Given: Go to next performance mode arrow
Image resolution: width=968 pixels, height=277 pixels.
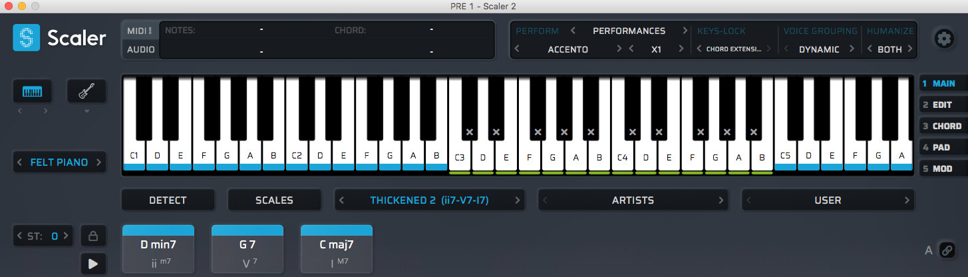Looking at the screenshot, I should tap(684, 31).
